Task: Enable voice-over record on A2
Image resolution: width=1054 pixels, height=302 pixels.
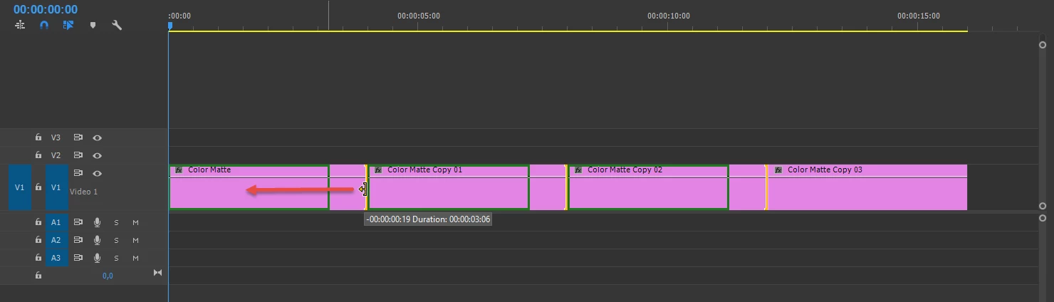Action: coord(98,240)
